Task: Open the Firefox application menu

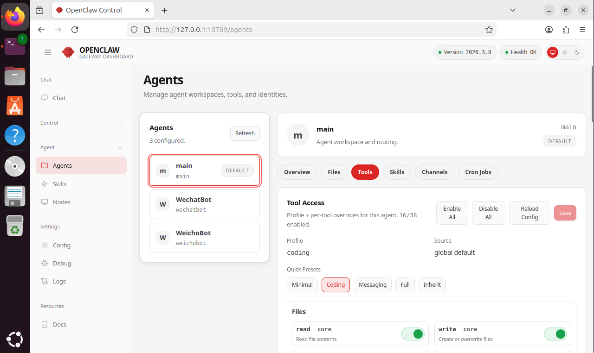Action: click(x=582, y=30)
